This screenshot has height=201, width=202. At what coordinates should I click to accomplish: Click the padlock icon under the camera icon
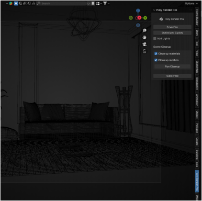(144, 51)
